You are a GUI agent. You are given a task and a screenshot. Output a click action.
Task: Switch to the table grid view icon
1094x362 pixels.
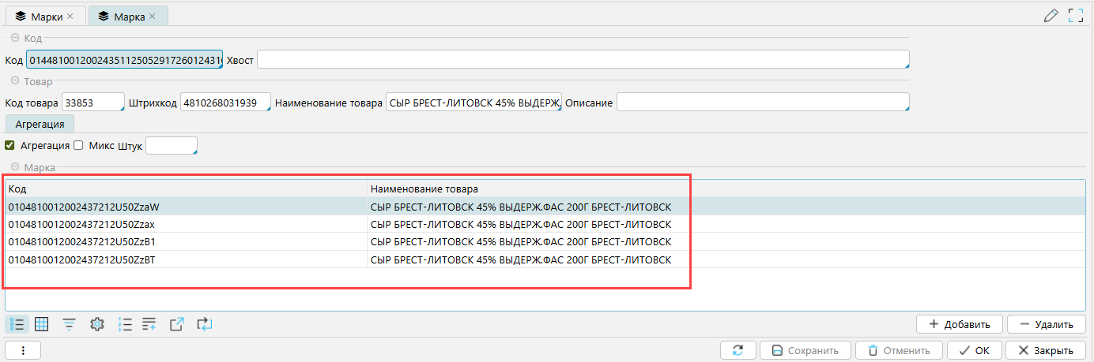click(42, 324)
